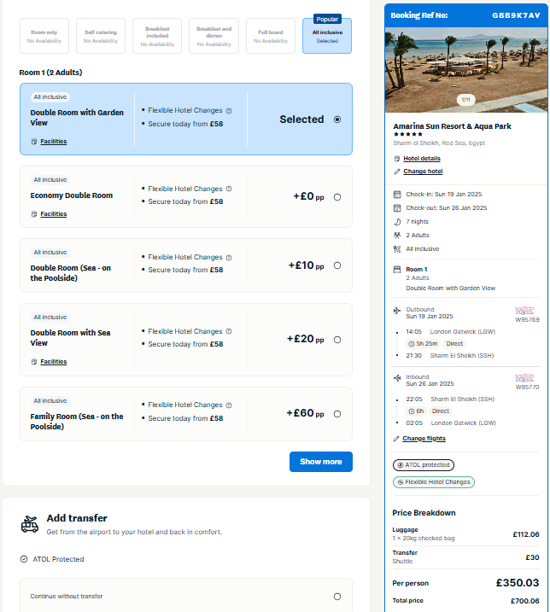Click the ATOL protected badge in the booking summary
This screenshot has width=550, height=612.
pos(424,465)
